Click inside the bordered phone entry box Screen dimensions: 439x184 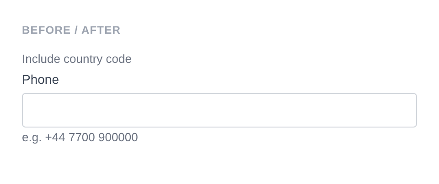pos(219,110)
